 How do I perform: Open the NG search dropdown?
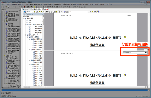click(88, 12)
